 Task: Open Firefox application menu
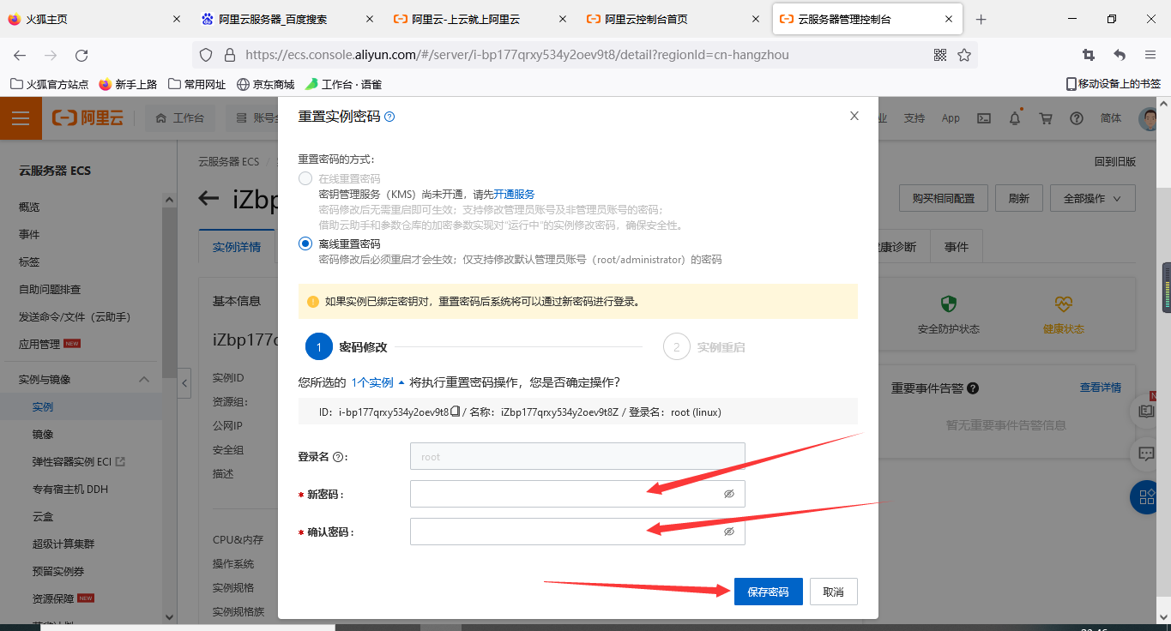tap(1150, 55)
